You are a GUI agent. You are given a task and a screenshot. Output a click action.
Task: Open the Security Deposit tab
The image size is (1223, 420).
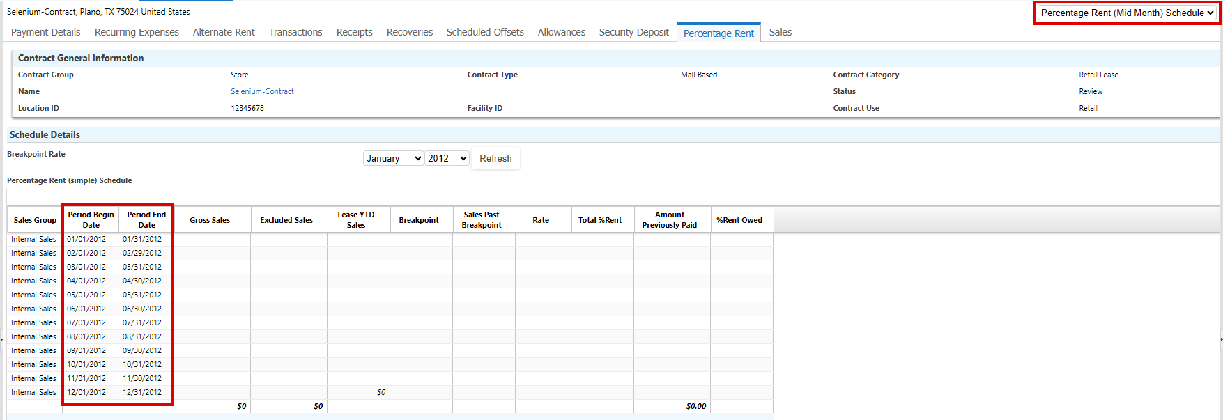point(633,32)
